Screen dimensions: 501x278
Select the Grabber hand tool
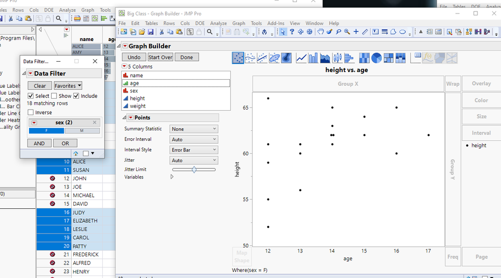tap(320, 32)
